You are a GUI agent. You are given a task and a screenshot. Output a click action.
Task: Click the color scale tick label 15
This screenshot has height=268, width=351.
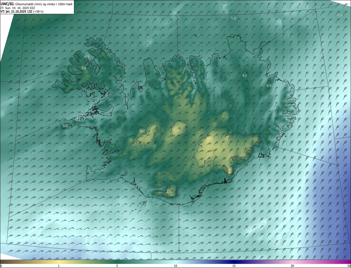tap(234, 266)
